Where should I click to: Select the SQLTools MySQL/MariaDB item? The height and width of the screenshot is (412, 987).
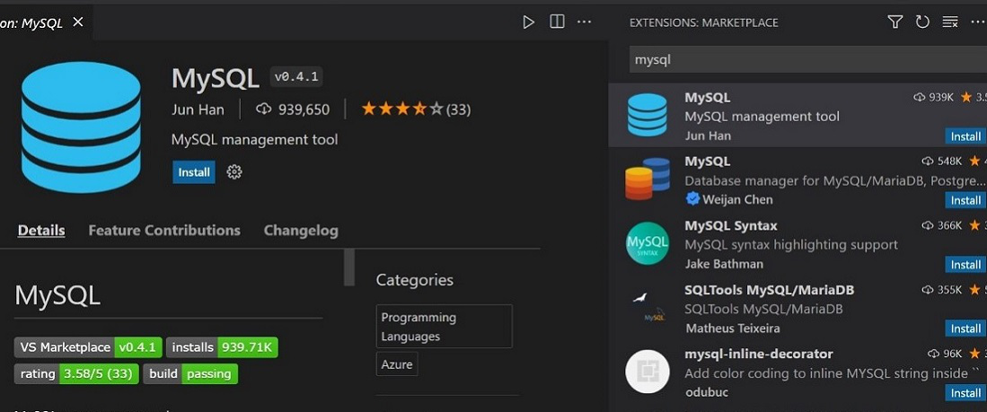click(798, 308)
